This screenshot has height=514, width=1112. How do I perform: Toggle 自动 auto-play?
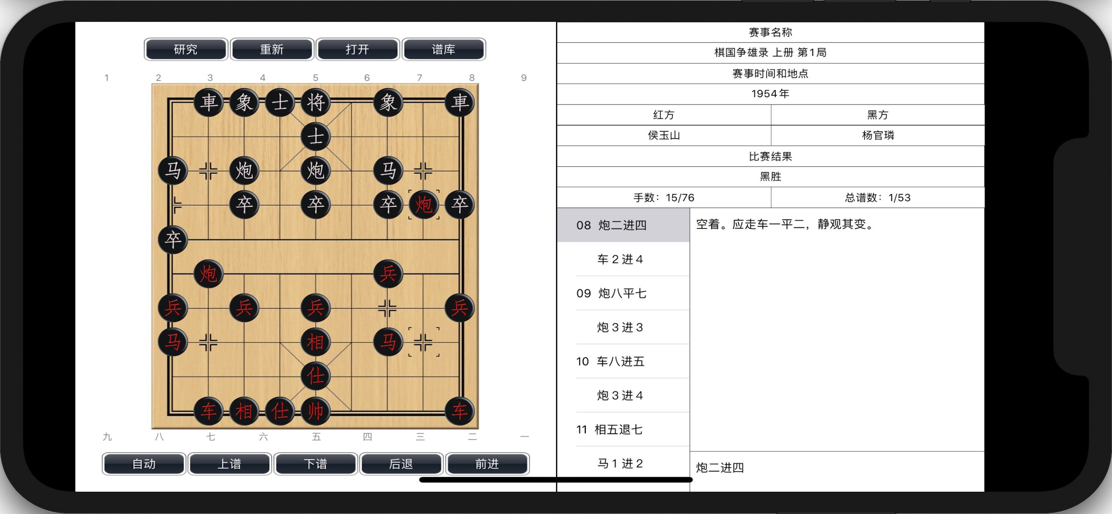pyautogui.click(x=144, y=464)
